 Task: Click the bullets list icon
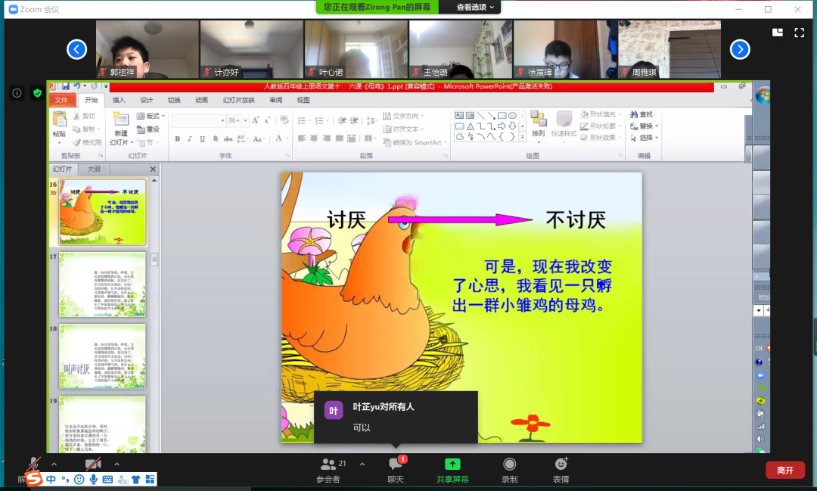pyautogui.click(x=302, y=120)
